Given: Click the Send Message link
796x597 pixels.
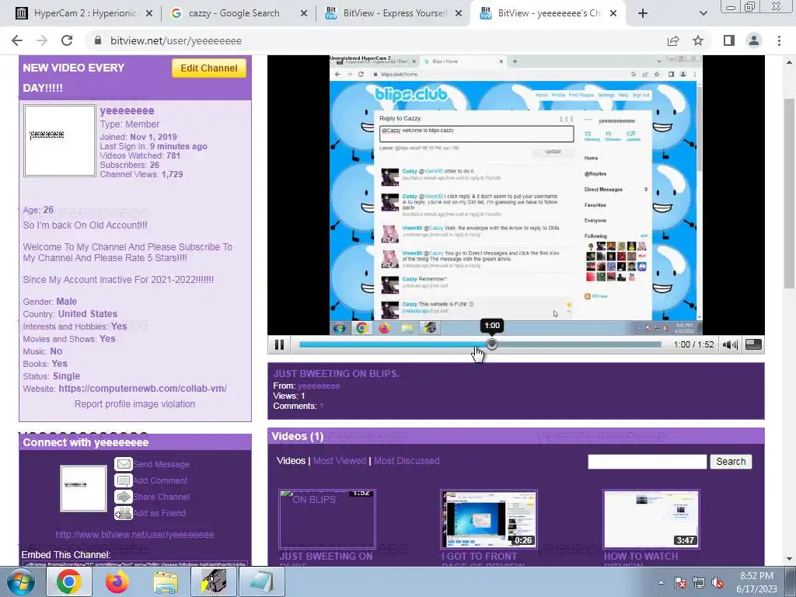Looking at the screenshot, I should click(x=161, y=464).
